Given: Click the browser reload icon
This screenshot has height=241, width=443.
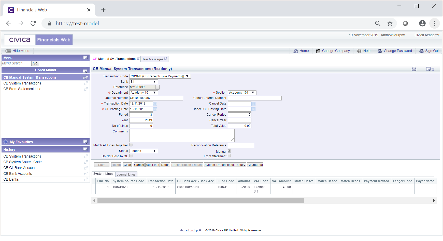Looking at the screenshot, I should [33, 23].
